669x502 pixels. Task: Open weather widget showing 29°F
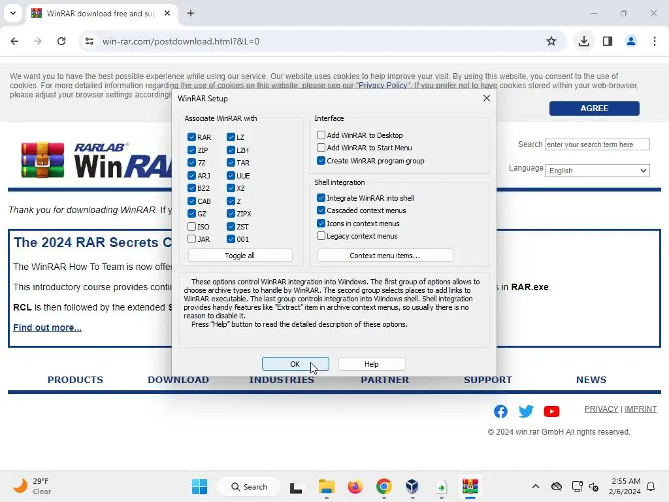[x=32, y=486]
